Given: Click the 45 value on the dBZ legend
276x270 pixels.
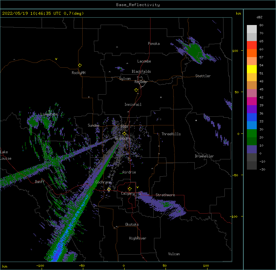Looking at the screenshot, I should pos(261,89).
